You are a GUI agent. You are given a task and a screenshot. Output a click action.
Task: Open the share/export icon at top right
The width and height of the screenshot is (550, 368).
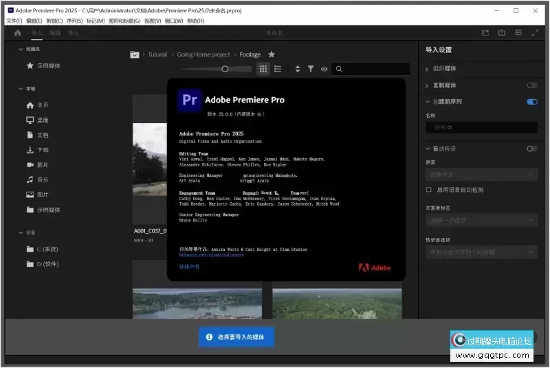502,33
